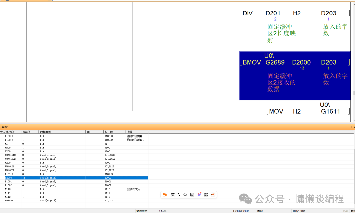Click 简体中文 in the status bar
This screenshot has height=213, width=355.
142,211
